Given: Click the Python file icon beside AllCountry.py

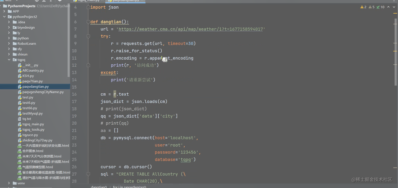Looking at the screenshot, I should pyautogui.click(x=20, y=70).
